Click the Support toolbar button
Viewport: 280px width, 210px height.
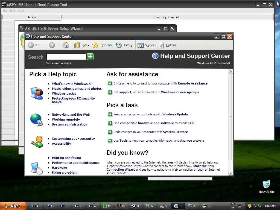147,45
